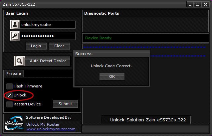Maximize the Zain 5573Cs-322 window
This screenshot has height=136, width=212.
(x=198, y=4)
